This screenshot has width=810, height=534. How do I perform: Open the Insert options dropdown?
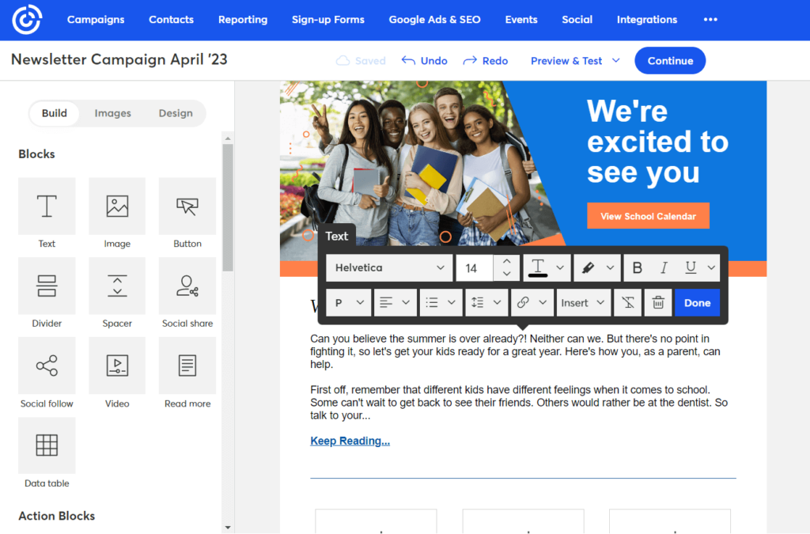[x=583, y=302]
